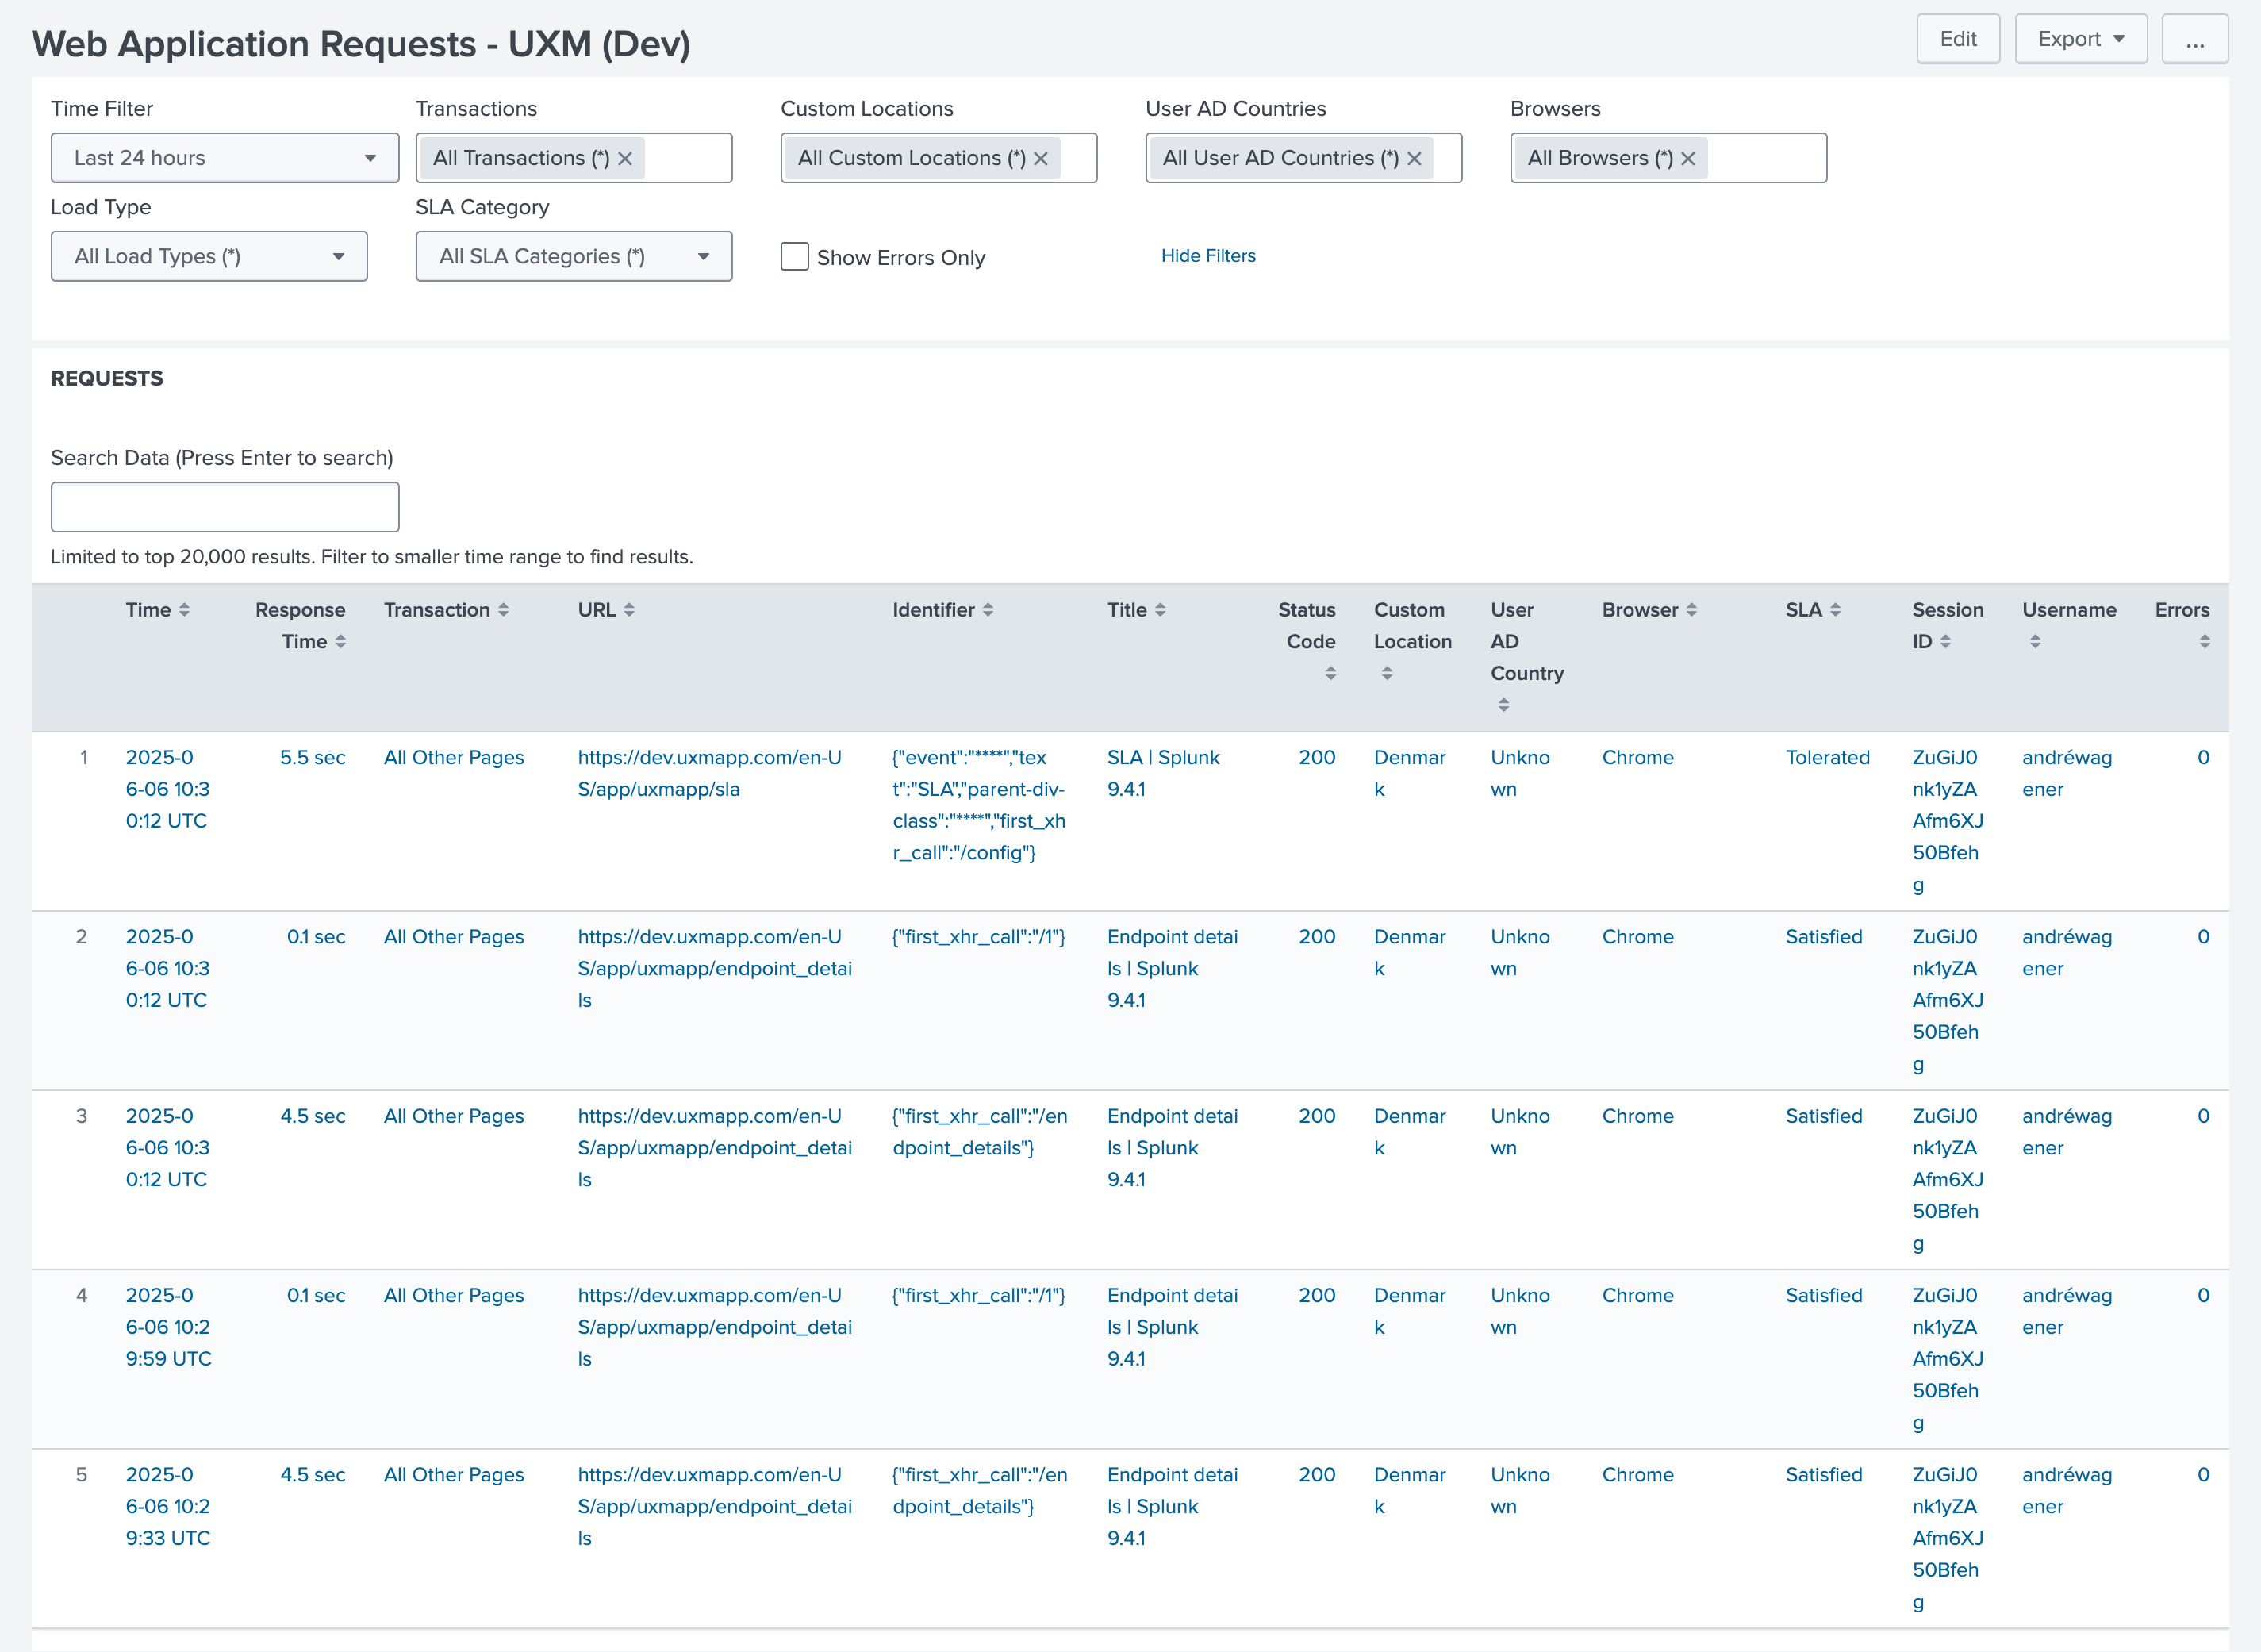The width and height of the screenshot is (2261, 1652).
Task: Sort by Browser column arrows
Action: pyautogui.click(x=1691, y=610)
